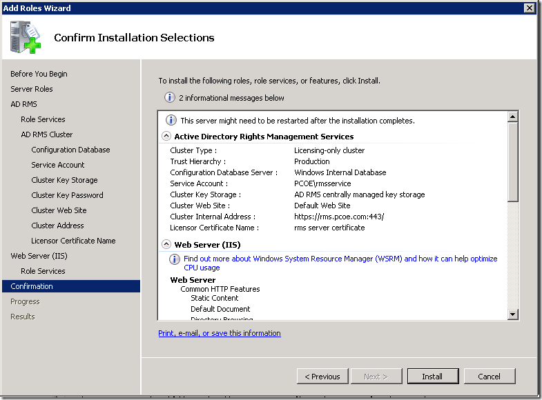This screenshot has height=400, width=542.
Task: Click the 'Cluster Web Site :' label in summary
Action: (x=200, y=206)
